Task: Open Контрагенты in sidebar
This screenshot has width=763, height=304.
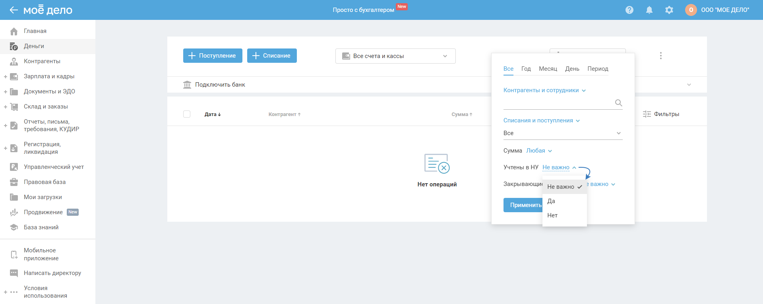Action: click(42, 61)
